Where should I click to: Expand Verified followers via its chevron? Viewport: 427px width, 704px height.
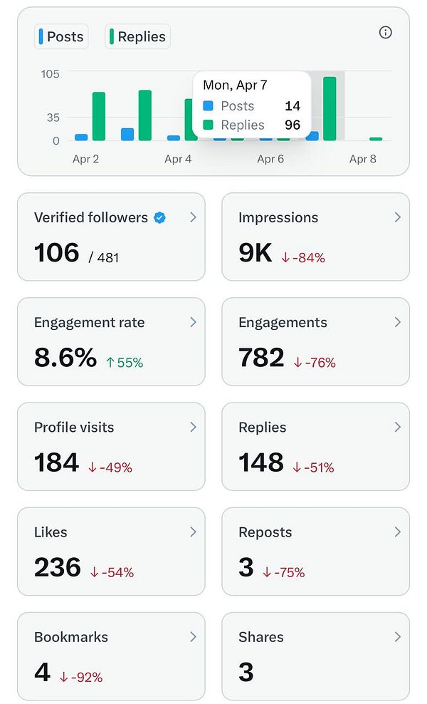click(x=192, y=218)
